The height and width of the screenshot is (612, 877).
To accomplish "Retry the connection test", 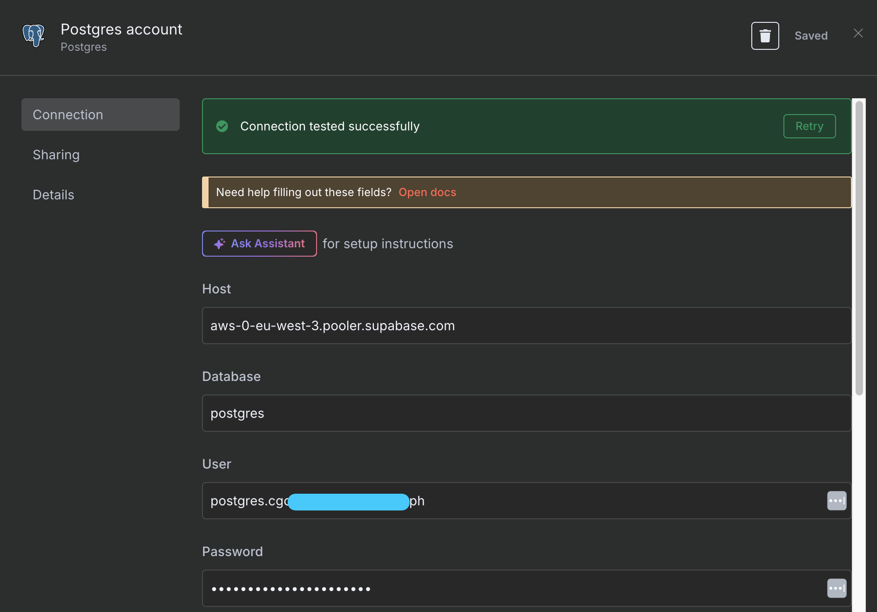I will [x=809, y=126].
